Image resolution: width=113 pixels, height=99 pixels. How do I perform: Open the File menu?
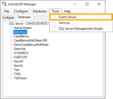[x=7, y=11]
